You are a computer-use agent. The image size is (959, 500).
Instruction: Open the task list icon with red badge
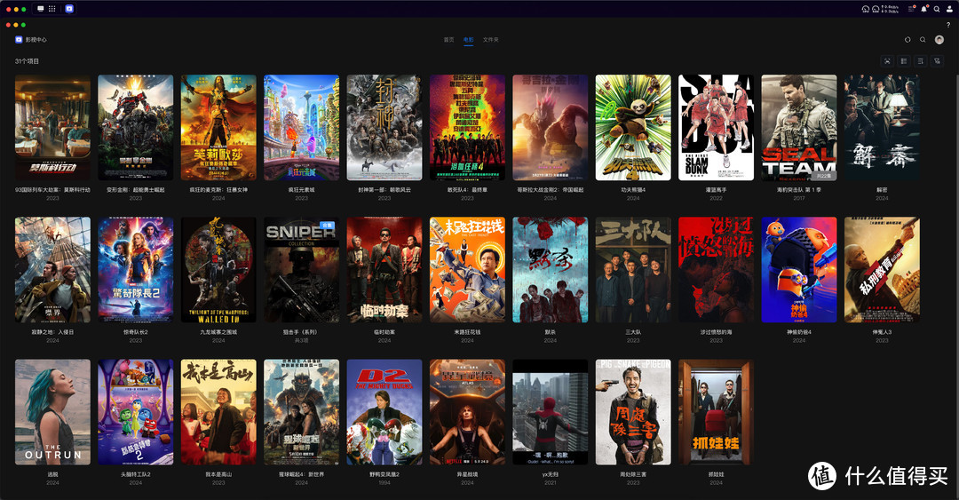(x=911, y=9)
